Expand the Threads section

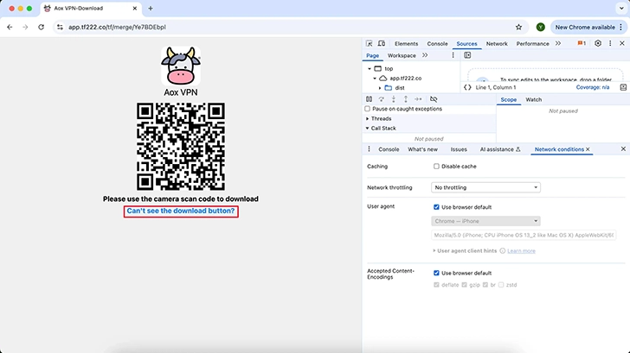367,118
